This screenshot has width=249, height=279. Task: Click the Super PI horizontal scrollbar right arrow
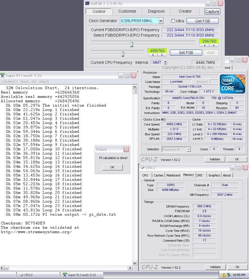pos(130,268)
